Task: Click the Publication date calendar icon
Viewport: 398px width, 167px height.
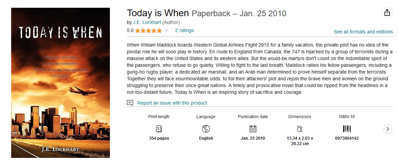Action: click(253, 129)
